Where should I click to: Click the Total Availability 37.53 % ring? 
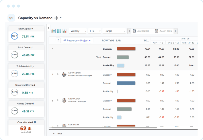point(14,74)
